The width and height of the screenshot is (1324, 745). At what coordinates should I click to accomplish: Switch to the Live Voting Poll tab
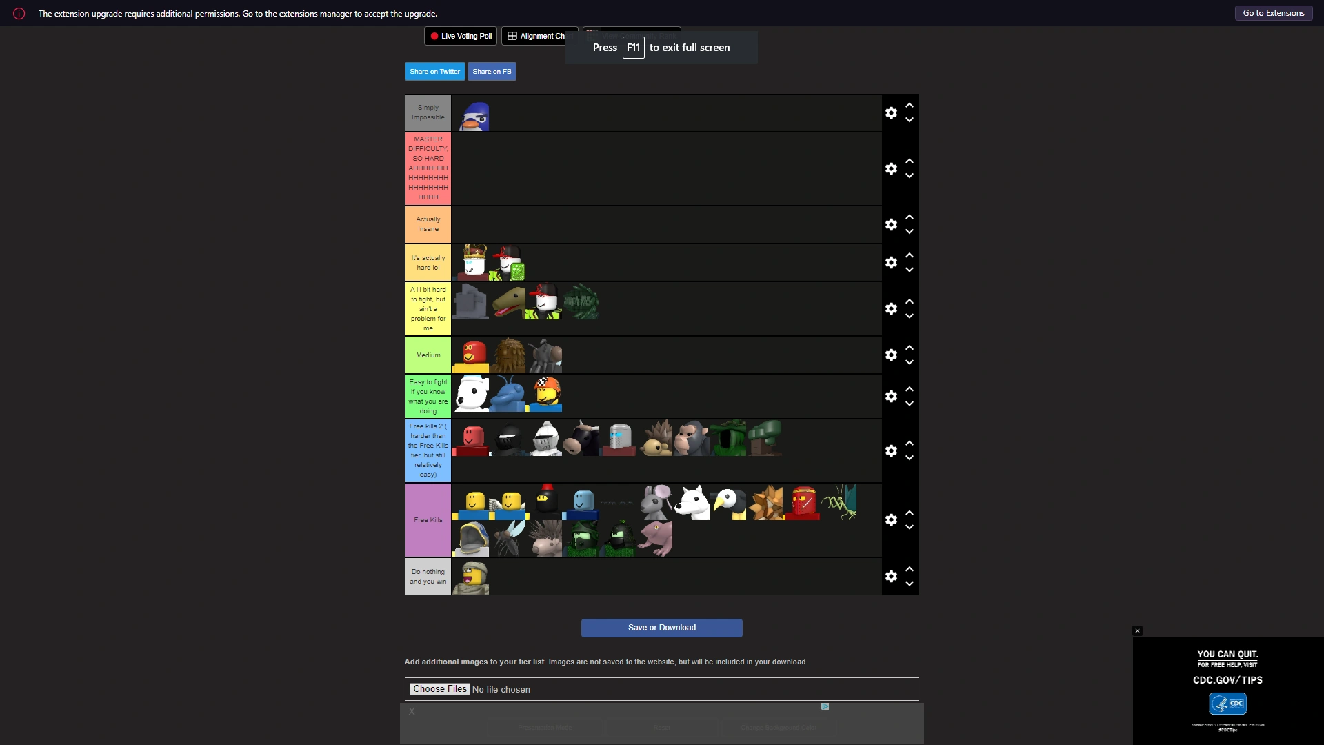click(x=460, y=36)
